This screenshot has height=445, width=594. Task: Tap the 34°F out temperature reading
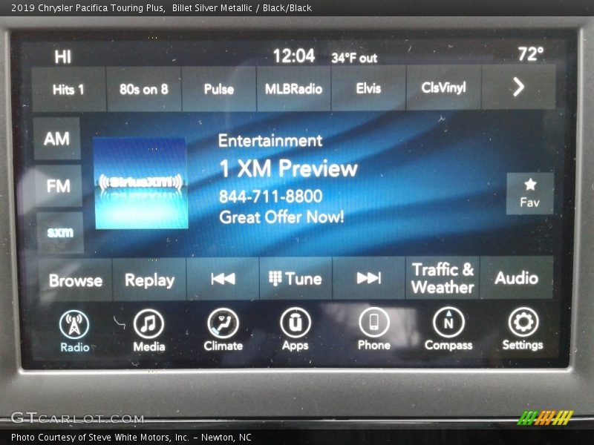[354, 58]
